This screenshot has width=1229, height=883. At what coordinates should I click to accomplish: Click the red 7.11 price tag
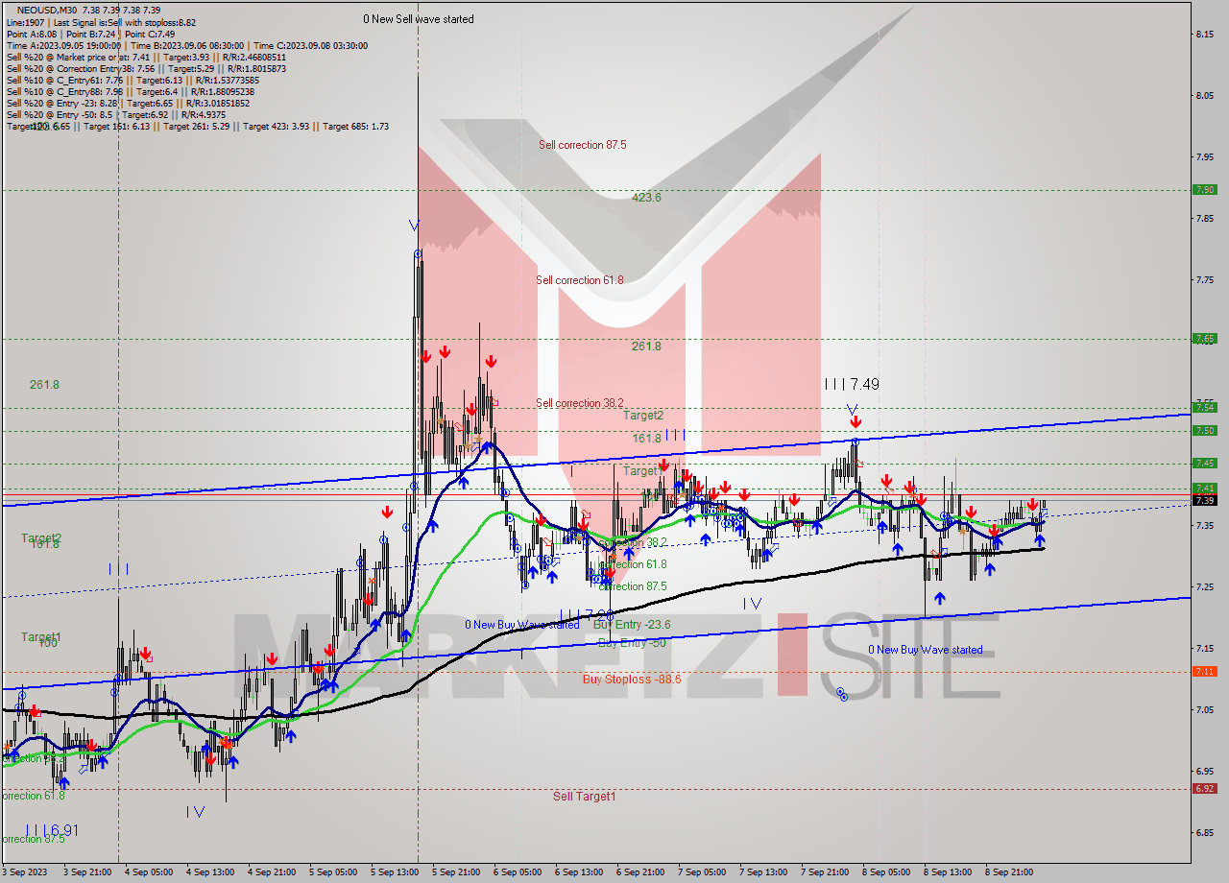1204,672
